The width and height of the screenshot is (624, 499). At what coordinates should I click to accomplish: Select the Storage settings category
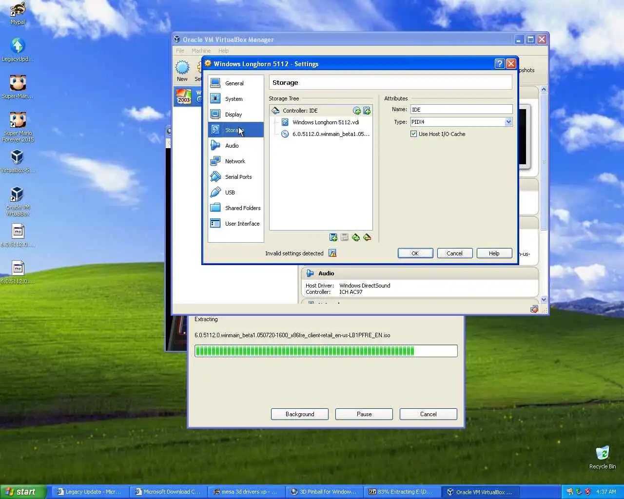point(236,130)
